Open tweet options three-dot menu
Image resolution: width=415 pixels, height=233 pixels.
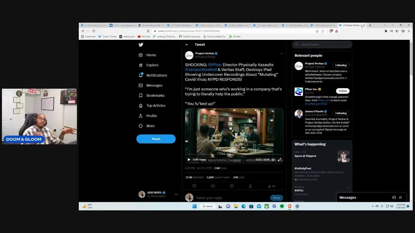click(x=282, y=53)
